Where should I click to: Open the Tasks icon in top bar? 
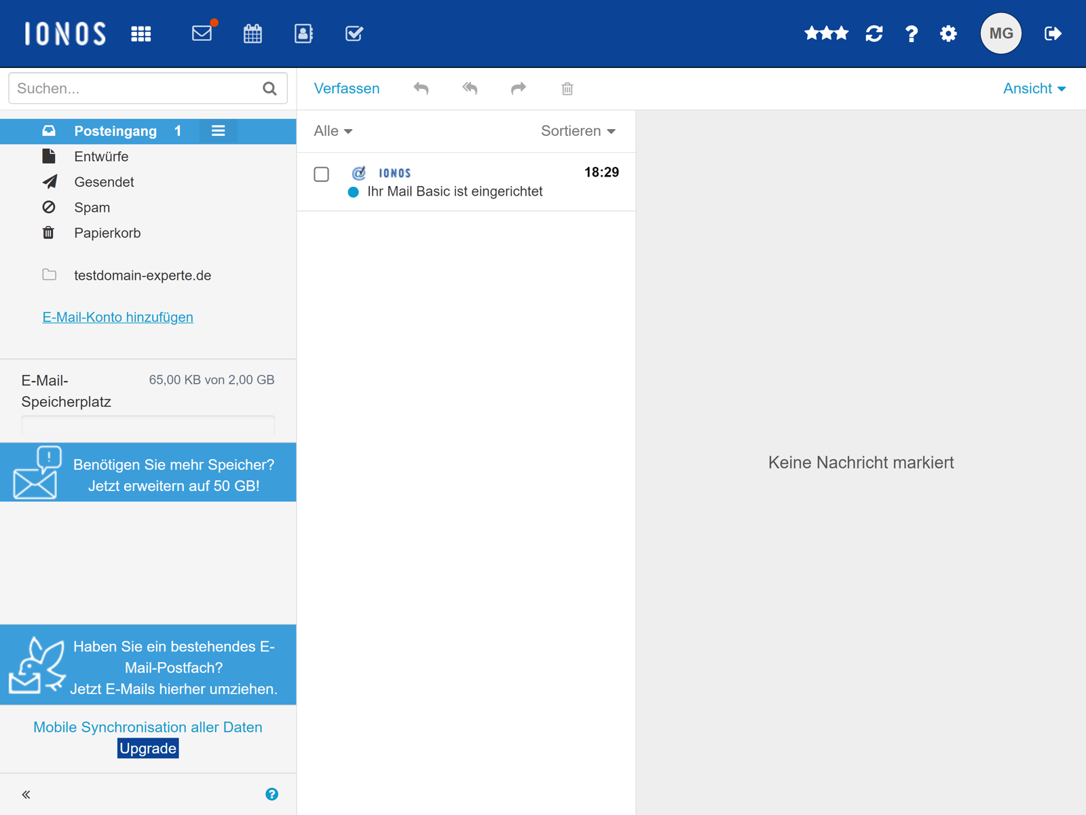coord(354,33)
